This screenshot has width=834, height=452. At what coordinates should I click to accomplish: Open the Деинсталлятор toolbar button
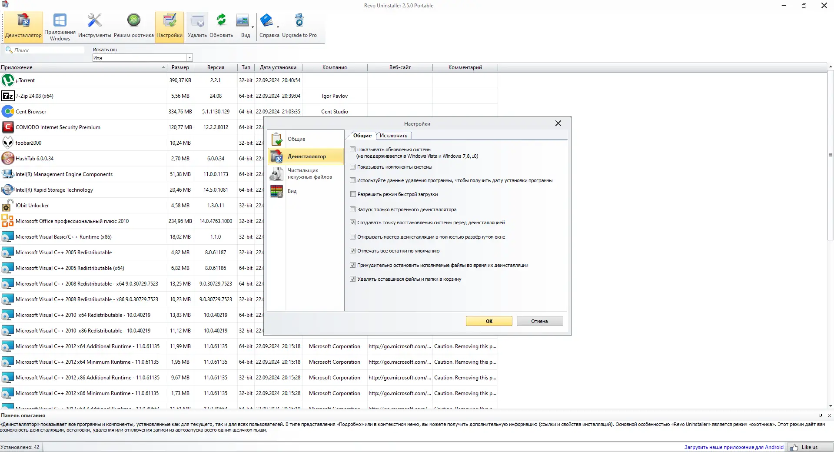(23, 27)
